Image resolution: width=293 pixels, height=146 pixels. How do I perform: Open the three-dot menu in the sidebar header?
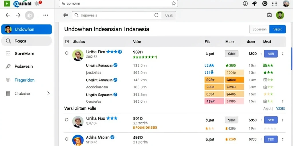[x=45, y=15]
